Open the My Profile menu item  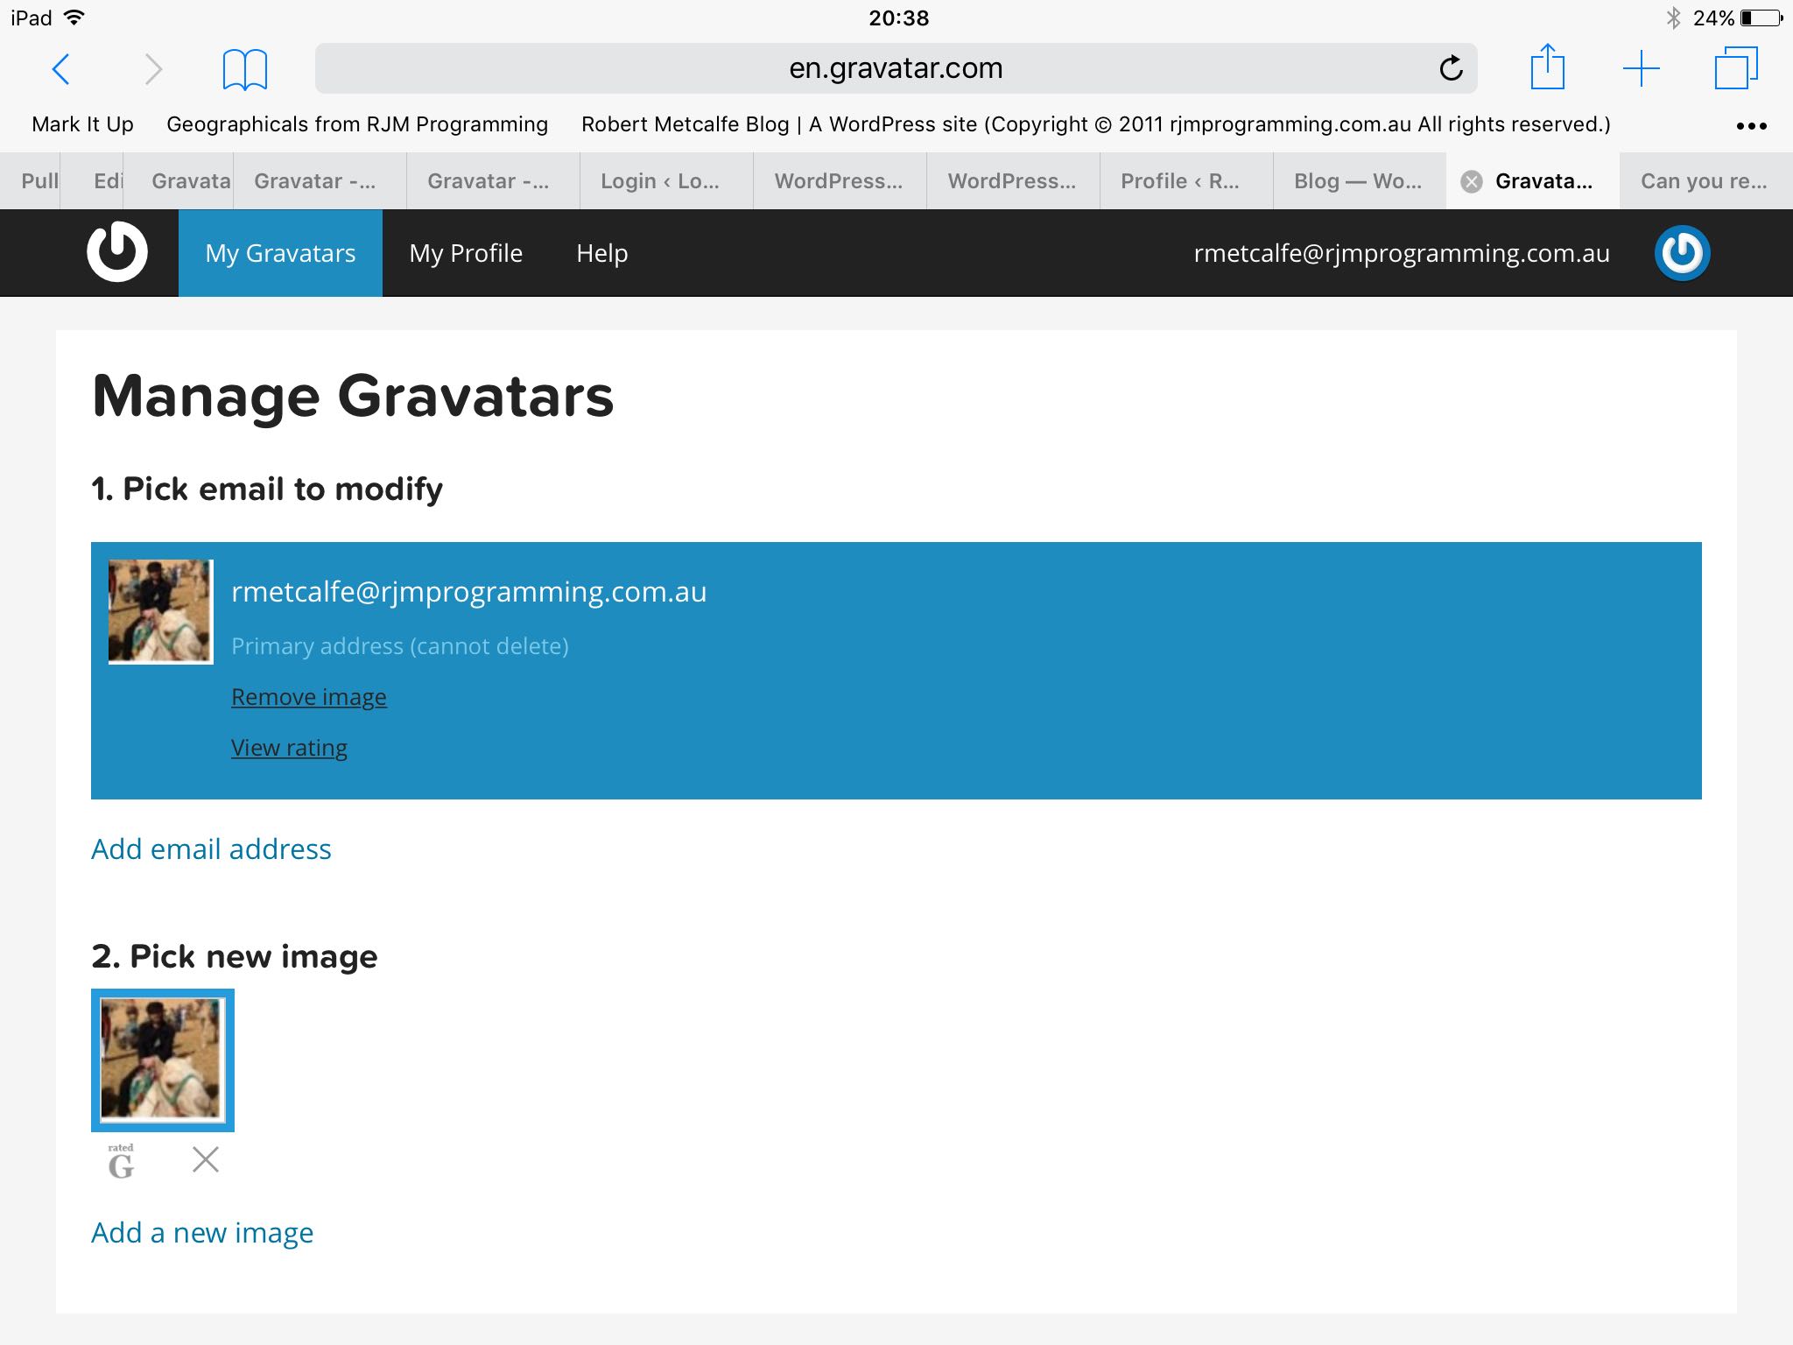point(466,253)
